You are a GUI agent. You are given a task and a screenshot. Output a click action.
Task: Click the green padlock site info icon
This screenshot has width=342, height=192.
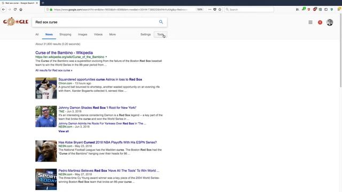[51, 10]
